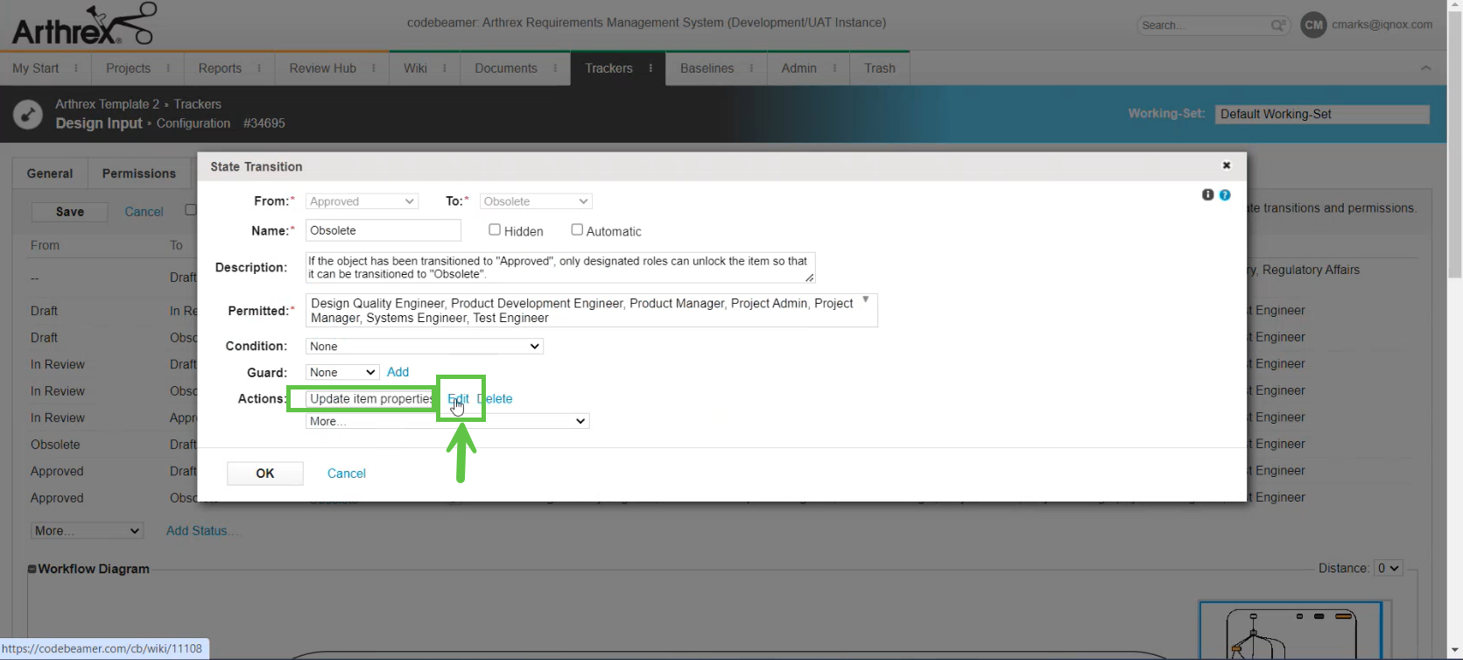This screenshot has width=1463, height=660.
Task: Click the dark info icon in dialog
Action: [1207, 194]
